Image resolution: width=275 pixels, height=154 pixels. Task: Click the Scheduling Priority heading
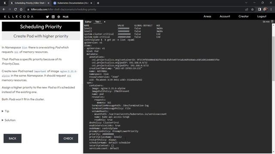[x=41, y=27]
